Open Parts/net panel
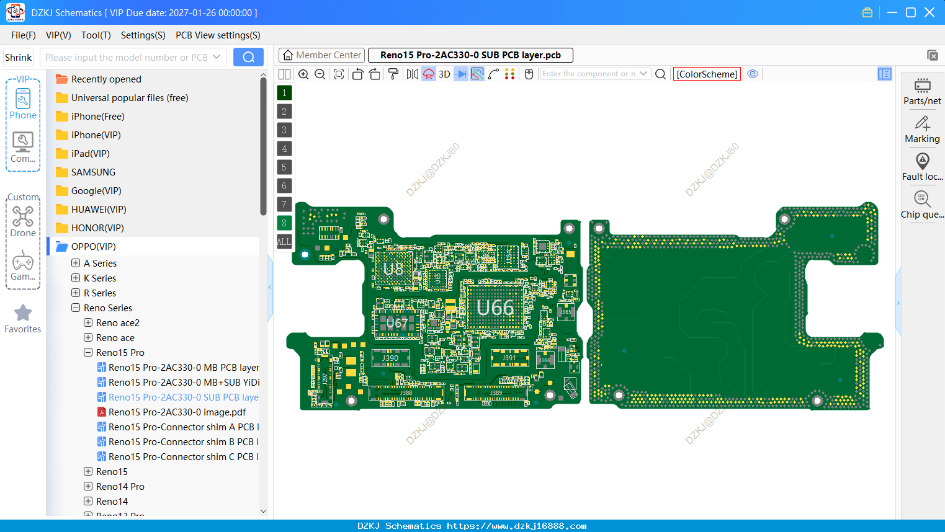This screenshot has width=945, height=532. tap(922, 91)
